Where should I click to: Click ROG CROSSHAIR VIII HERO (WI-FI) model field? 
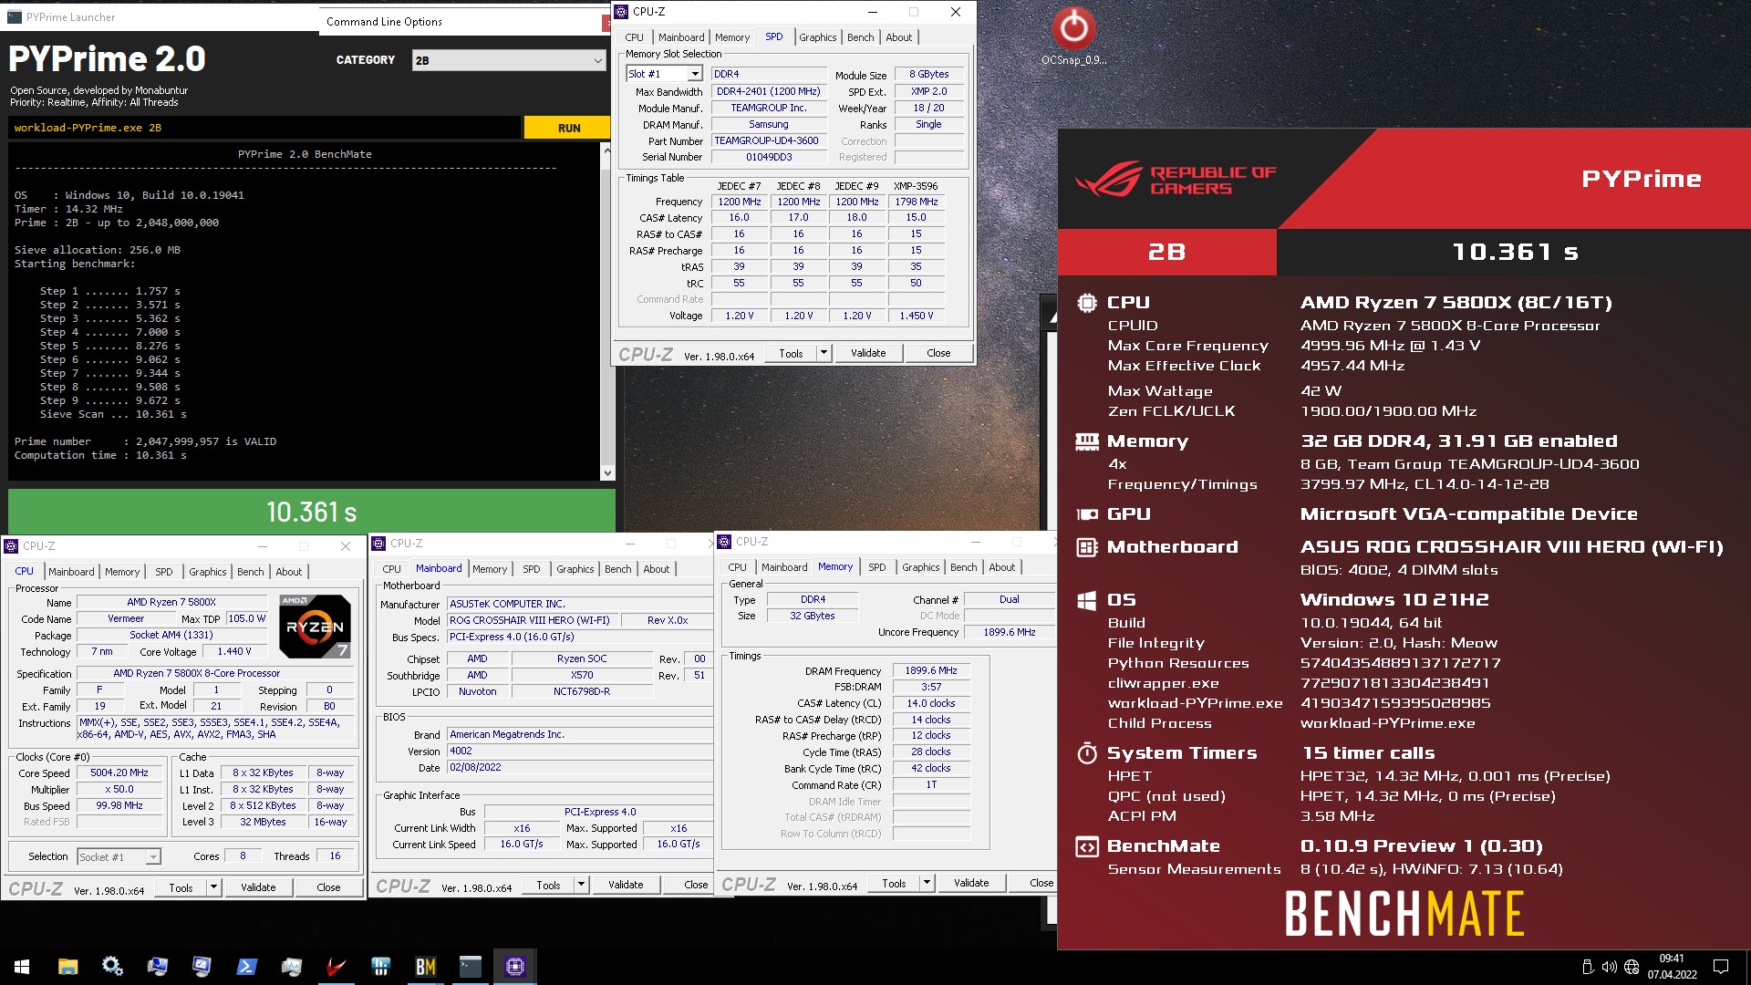click(x=533, y=620)
